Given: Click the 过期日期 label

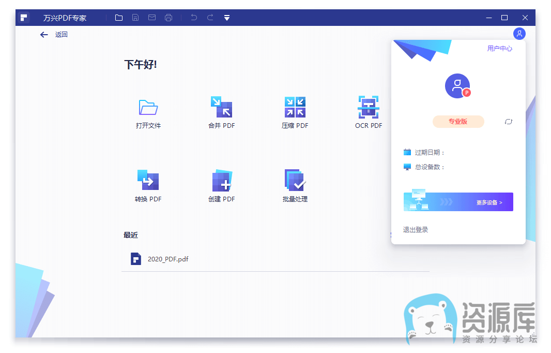Looking at the screenshot, I should click(430, 152).
